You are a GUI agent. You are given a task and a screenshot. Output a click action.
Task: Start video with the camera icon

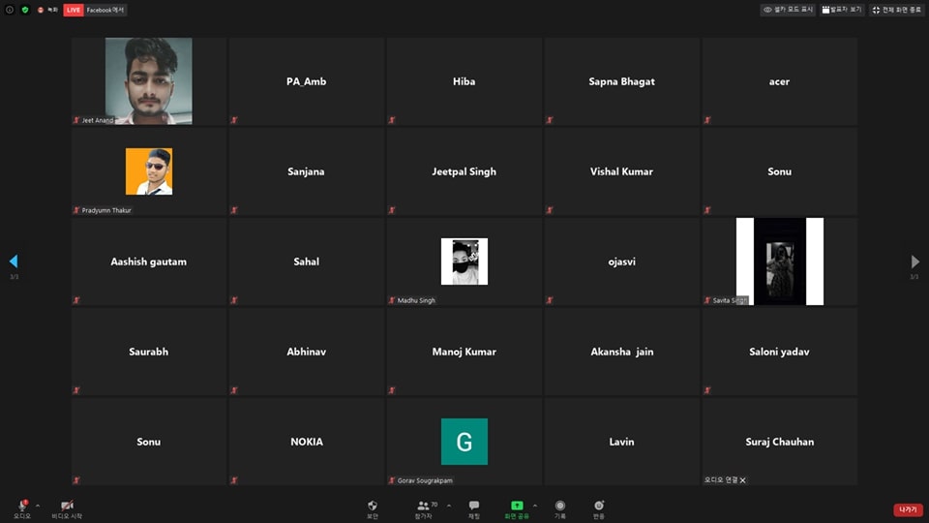[x=67, y=506]
